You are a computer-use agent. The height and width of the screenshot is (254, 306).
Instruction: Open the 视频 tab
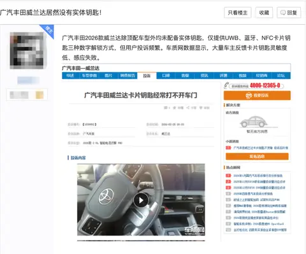point(242,76)
